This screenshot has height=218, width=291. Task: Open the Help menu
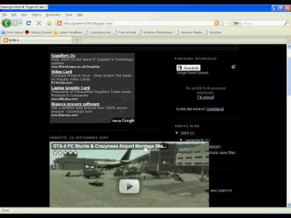coord(79,15)
